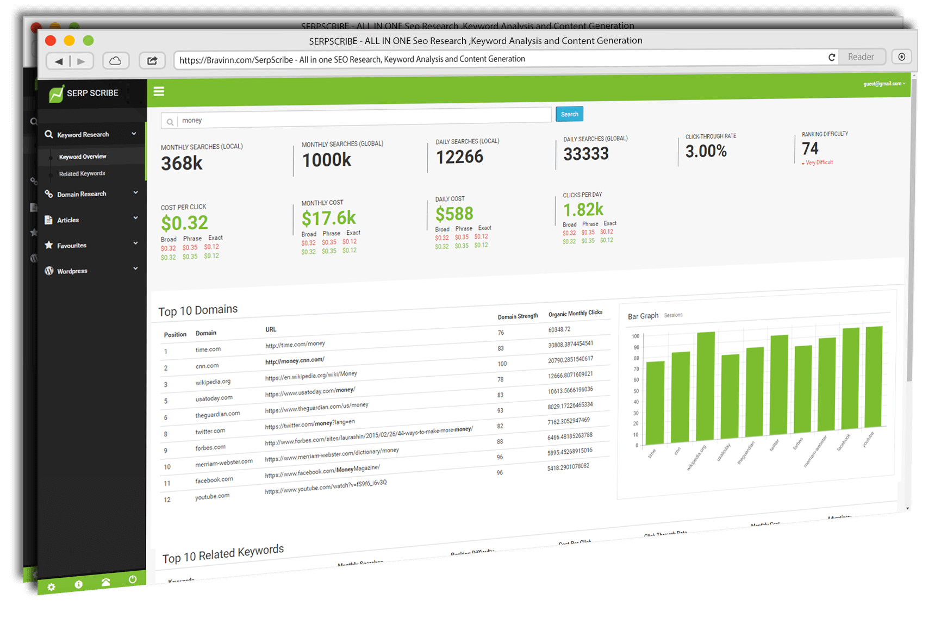The height and width of the screenshot is (618, 941).
Task: Click the Serp Scribe logo
Action: pos(84,93)
